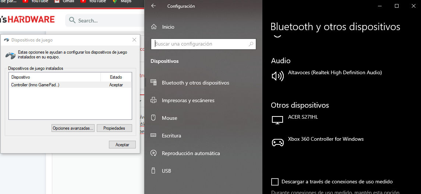Click Propiedades button in game devices dialog
The image size is (421, 194).
pos(114,128)
